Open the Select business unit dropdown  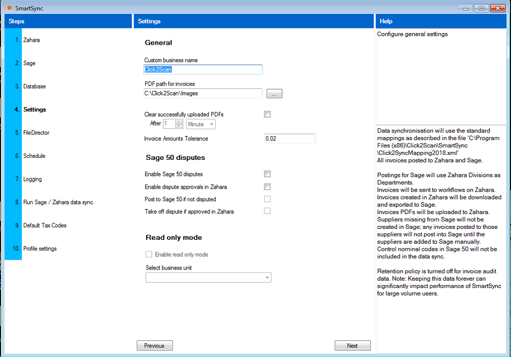(x=209, y=278)
